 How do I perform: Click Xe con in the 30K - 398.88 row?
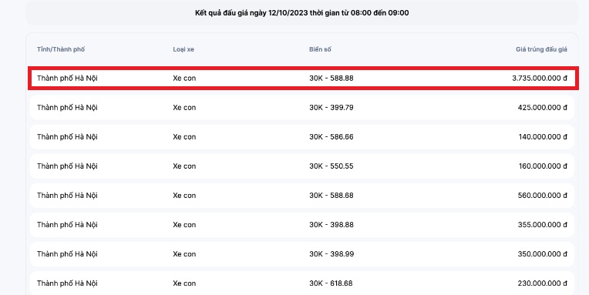[184, 225]
